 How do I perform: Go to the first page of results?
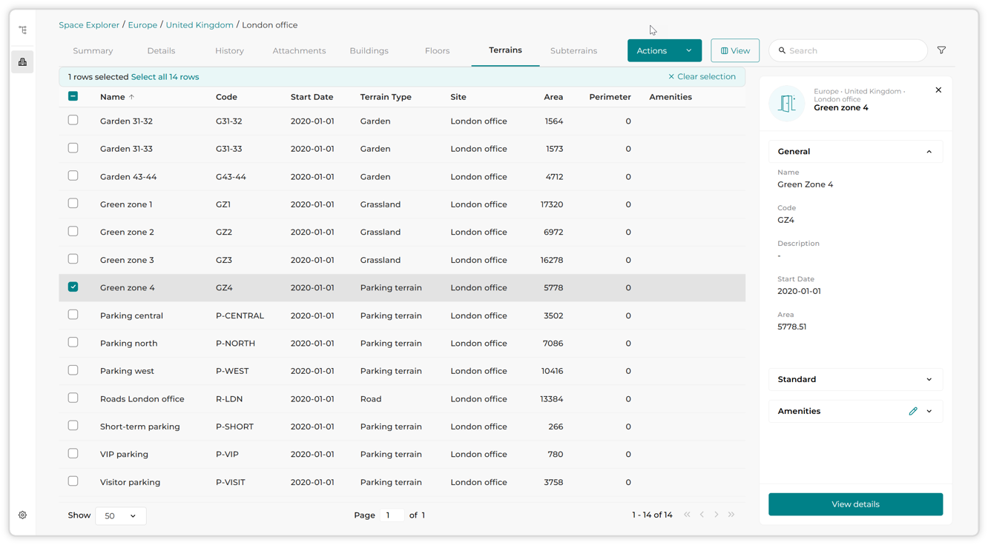[x=688, y=515]
